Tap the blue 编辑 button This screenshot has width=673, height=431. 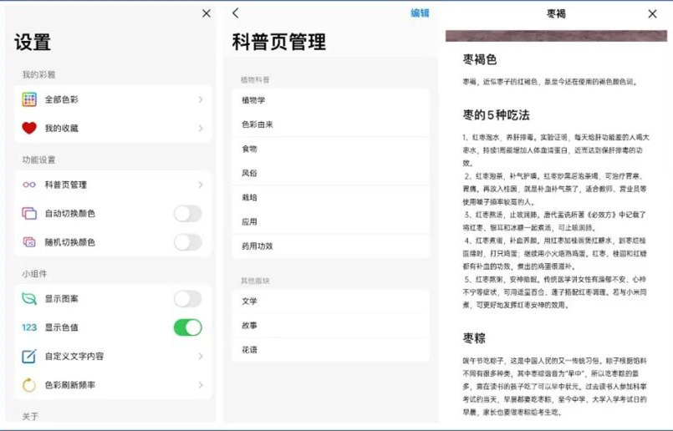tap(420, 13)
